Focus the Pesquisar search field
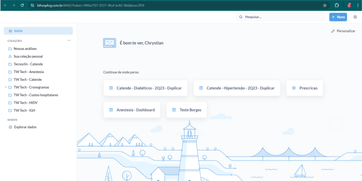This screenshot has width=362, height=181. 281,17
